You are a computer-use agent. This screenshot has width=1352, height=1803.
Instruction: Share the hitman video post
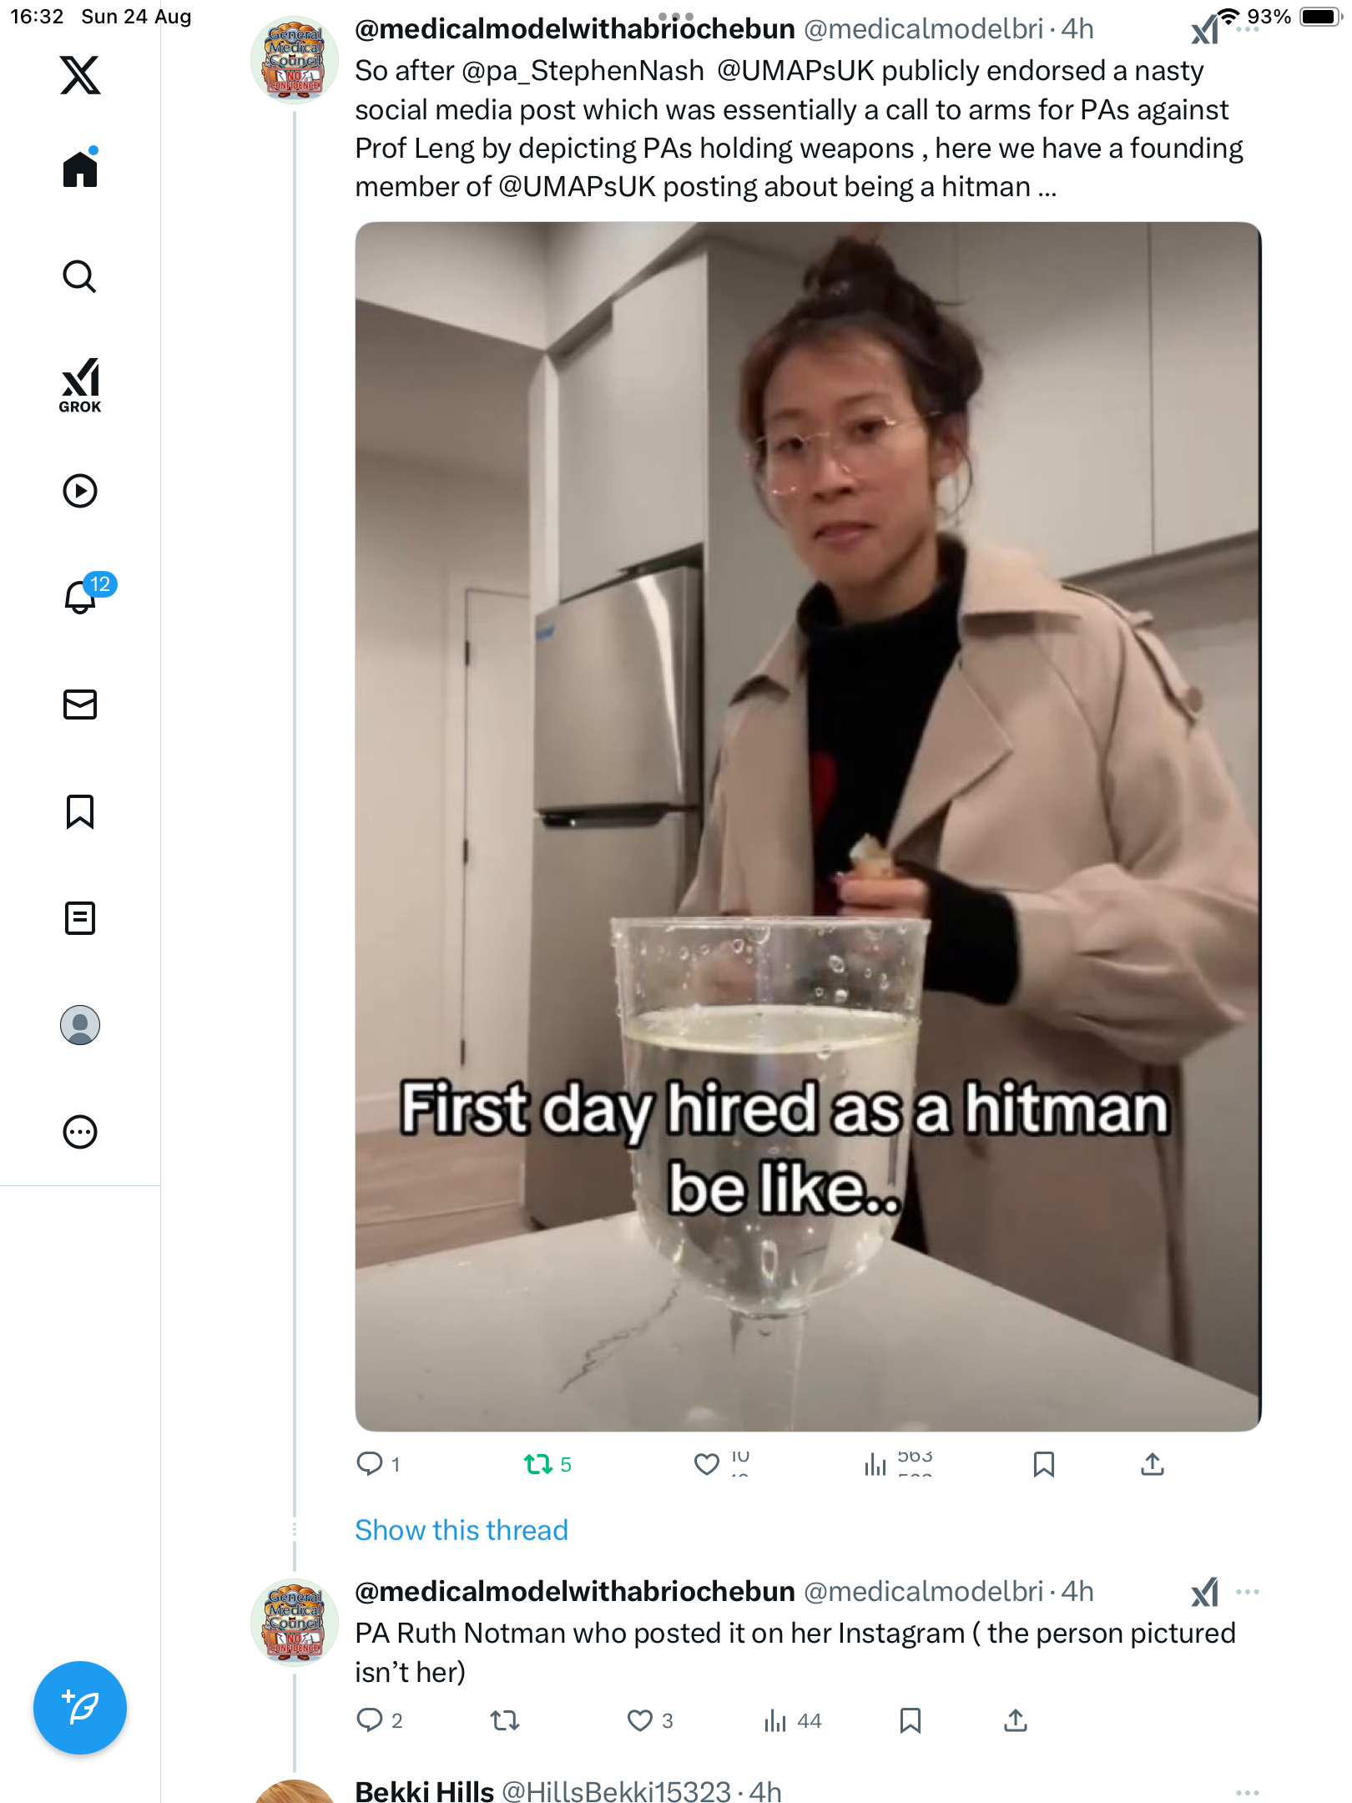coord(1153,1464)
